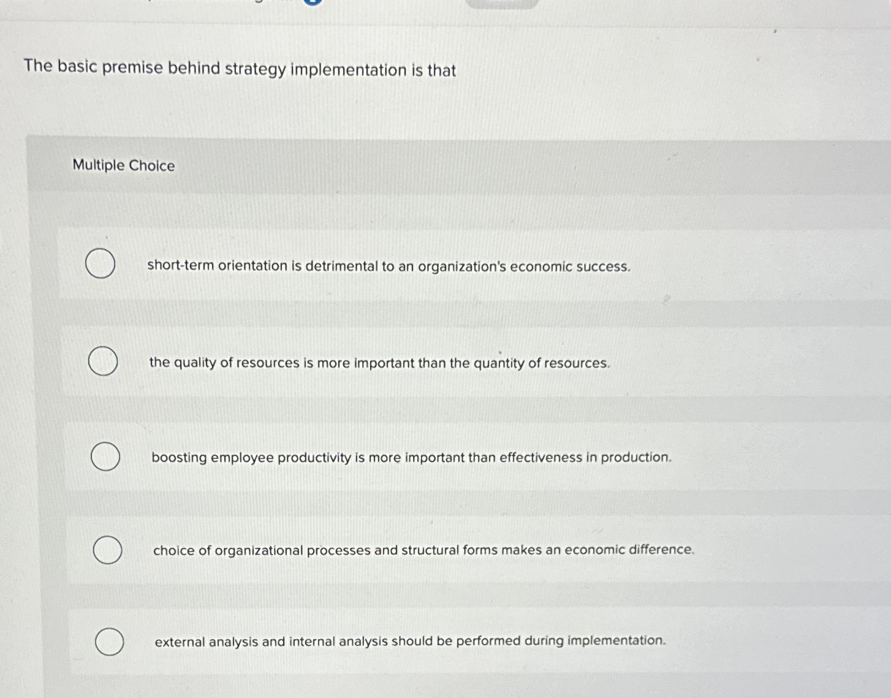
Task: Click the Multiple Choice label
Action: coord(123,165)
